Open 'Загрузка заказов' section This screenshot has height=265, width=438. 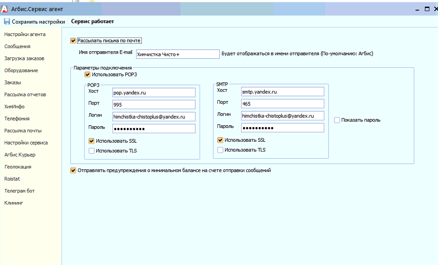point(24,58)
